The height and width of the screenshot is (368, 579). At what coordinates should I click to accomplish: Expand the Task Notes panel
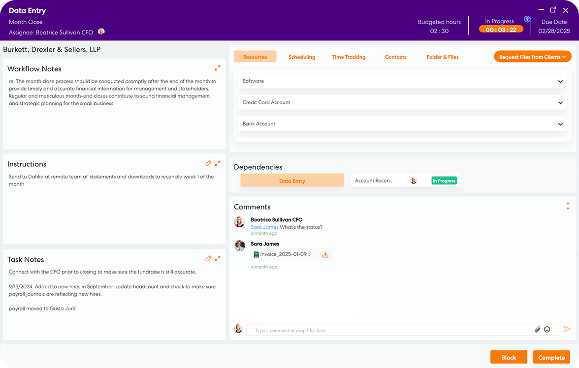[218, 259]
